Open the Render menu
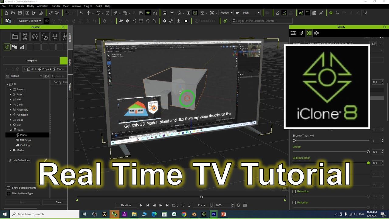Screen dimensions: 389x219 (56, 6)
